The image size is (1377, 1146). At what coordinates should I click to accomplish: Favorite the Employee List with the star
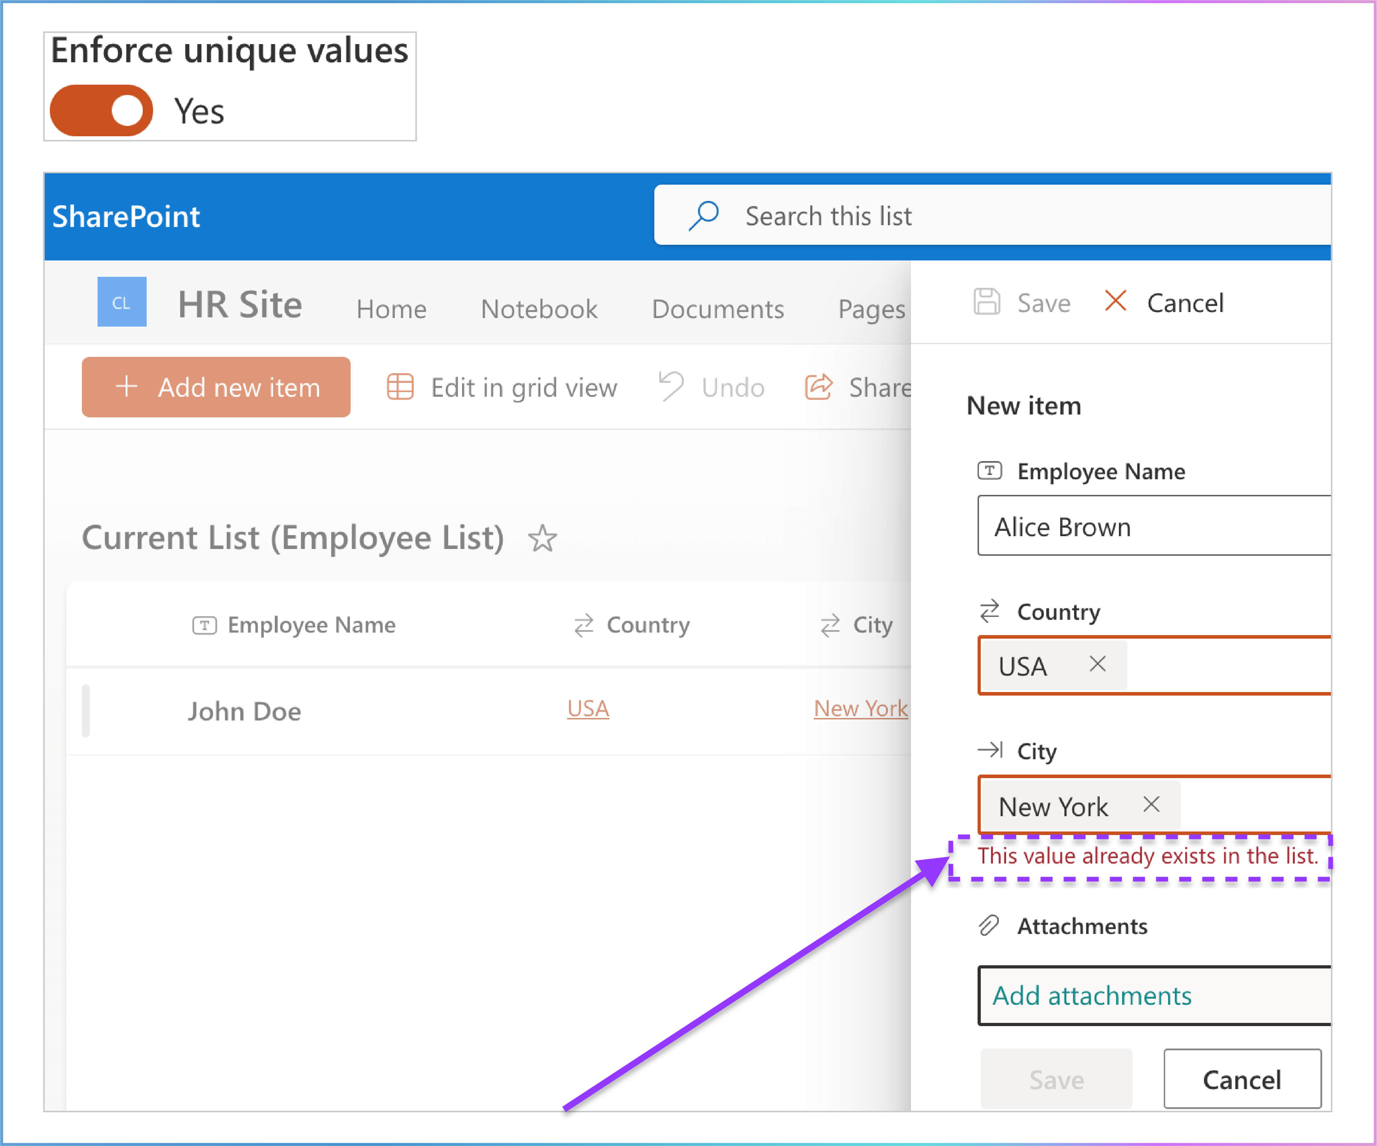tap(542, 539)
